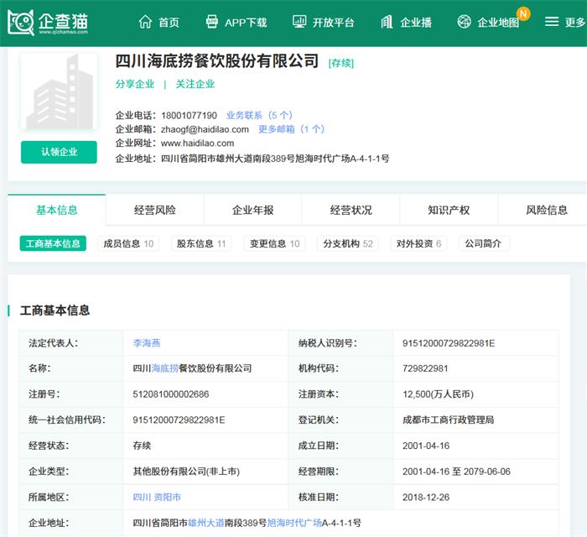
Task: Click 注册号 value 512081000002686
Action: tap(171, 394)
